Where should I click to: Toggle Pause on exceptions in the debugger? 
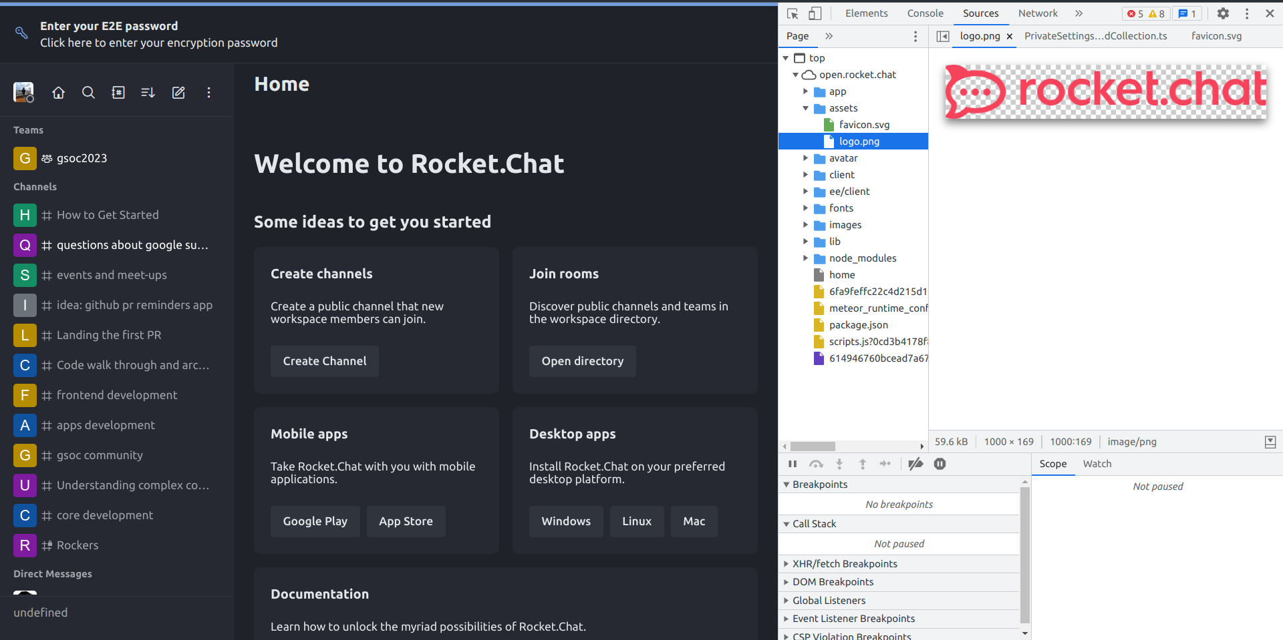940,464
